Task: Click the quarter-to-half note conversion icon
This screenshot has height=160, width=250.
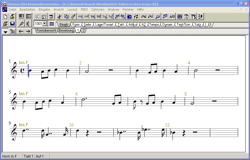Action: (x=150, y=17)
